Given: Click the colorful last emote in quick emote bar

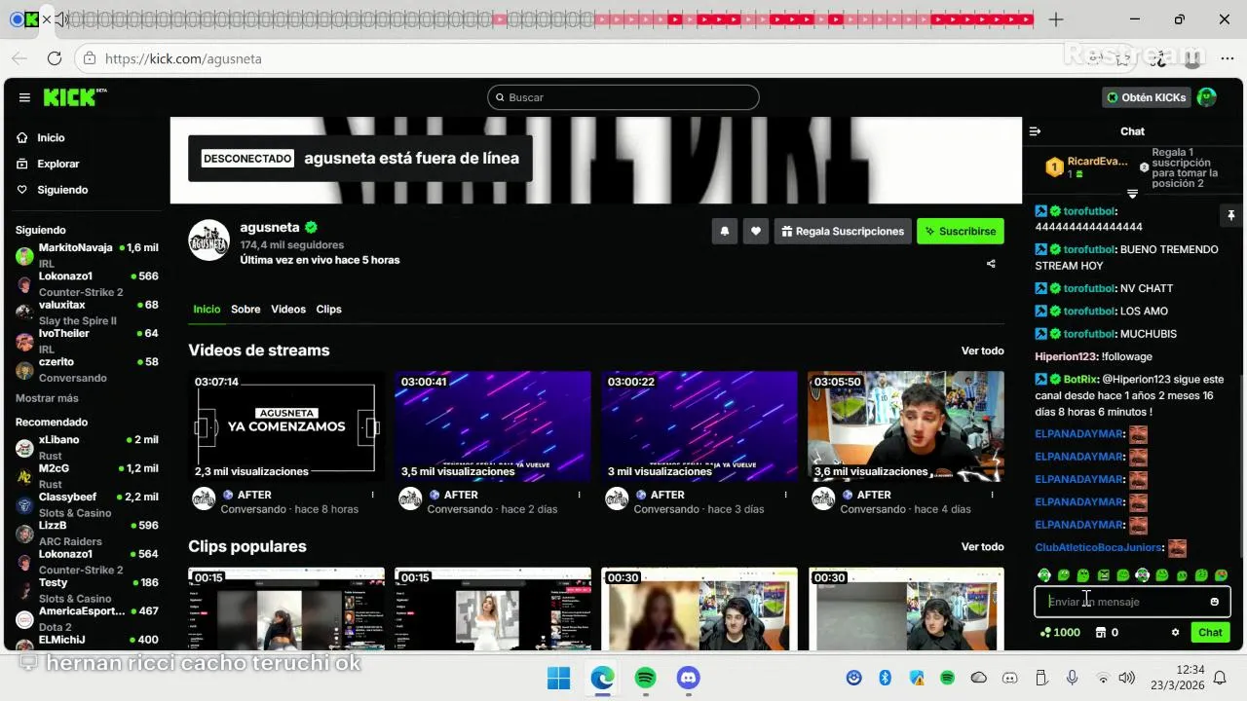Looking at the screenshot, I should coord(1222,575).
